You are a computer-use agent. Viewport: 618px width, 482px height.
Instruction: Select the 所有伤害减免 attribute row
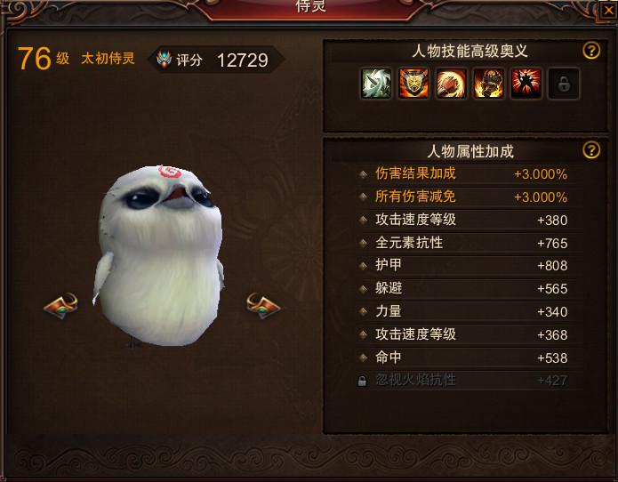[463, 197]
